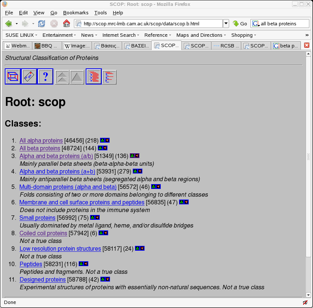Click the red-lines expanded list view icon
The image size is (313, 308).
coord(94,76)
